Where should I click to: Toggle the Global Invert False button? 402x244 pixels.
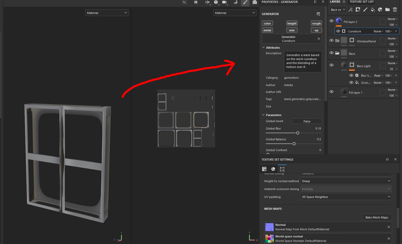pyautogui.click(x=307, y=121)
